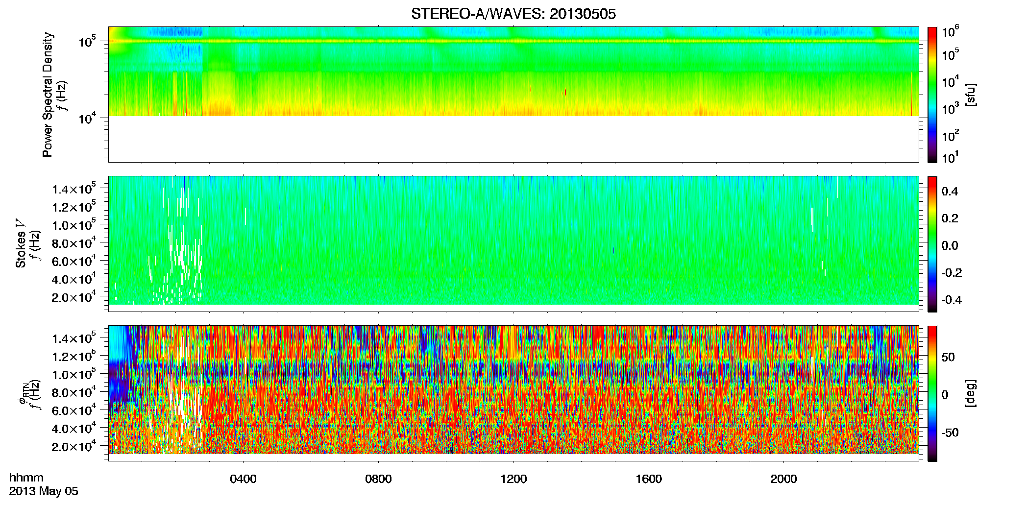Image resolution: width=1027 pixels, height=529 pixels.
Task: Click the bright 10^5 Hz line in top spectrogram
Action: 513,41
